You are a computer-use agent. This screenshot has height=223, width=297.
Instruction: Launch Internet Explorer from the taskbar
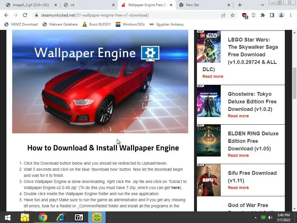61,217
